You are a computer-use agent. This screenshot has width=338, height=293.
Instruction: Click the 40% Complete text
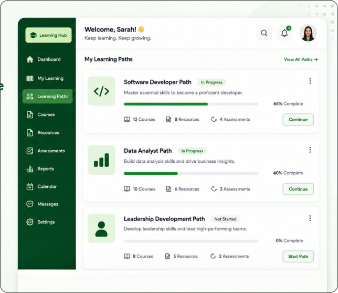288,173
